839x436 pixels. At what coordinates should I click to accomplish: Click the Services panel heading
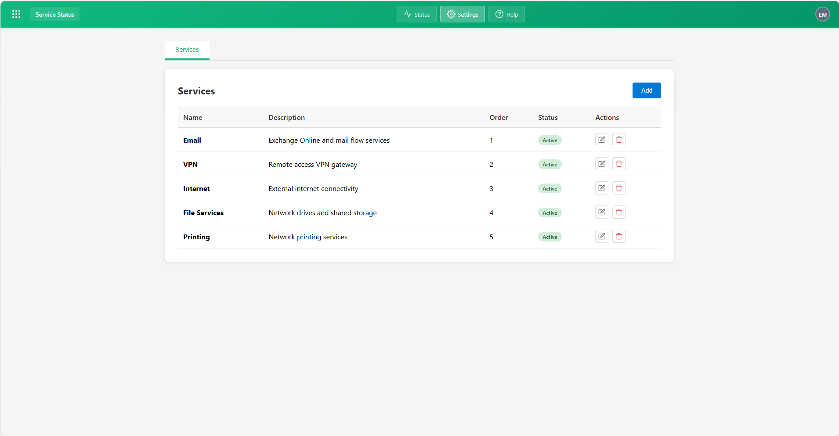coord(196,91)
